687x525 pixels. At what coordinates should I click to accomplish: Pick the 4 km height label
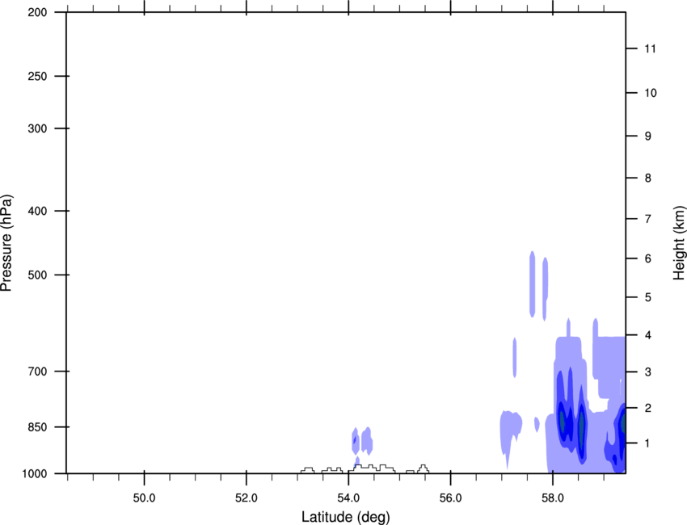point(648,335)
